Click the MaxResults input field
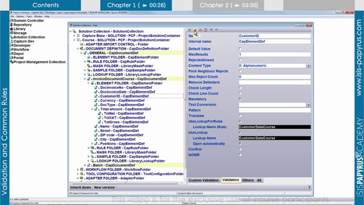364x205 pixels. coord(275,55)
